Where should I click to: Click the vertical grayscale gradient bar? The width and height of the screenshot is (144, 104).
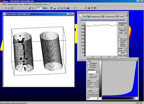coord(100,79)
